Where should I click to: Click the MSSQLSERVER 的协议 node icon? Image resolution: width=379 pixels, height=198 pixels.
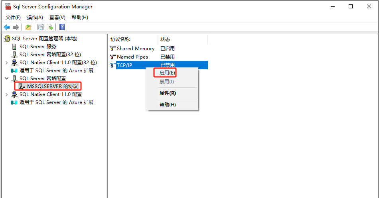[x=22, y=86]
